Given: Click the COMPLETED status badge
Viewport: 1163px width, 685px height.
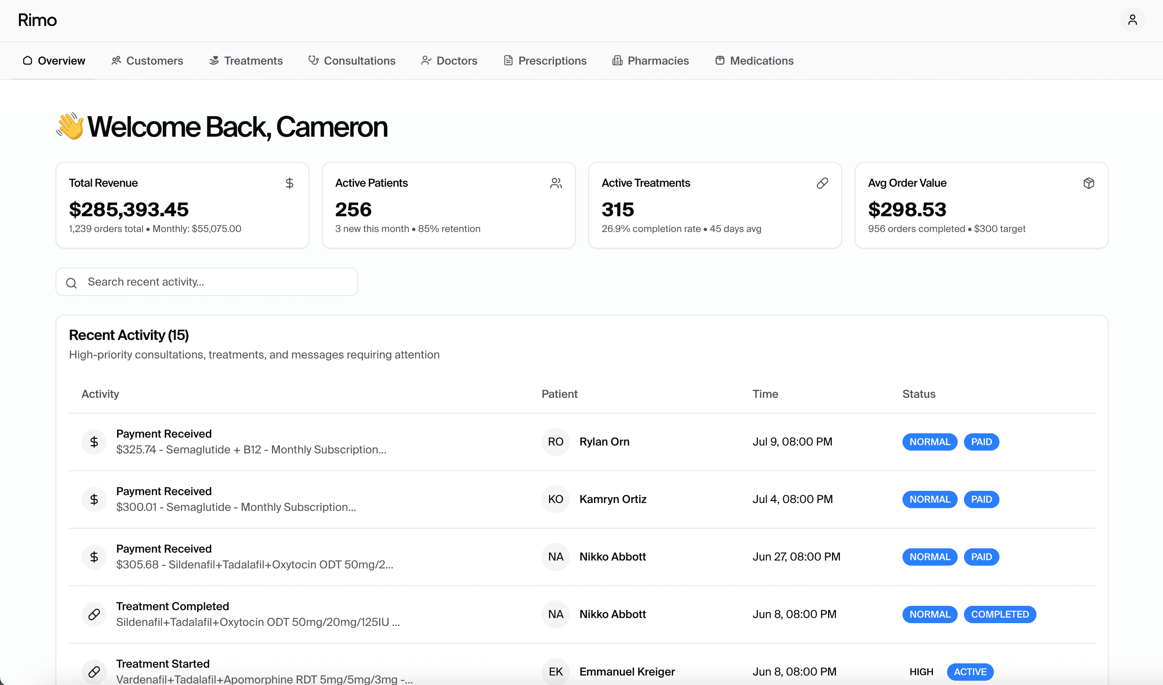Looking at the screenshot, I should [x=1000, y=614].
